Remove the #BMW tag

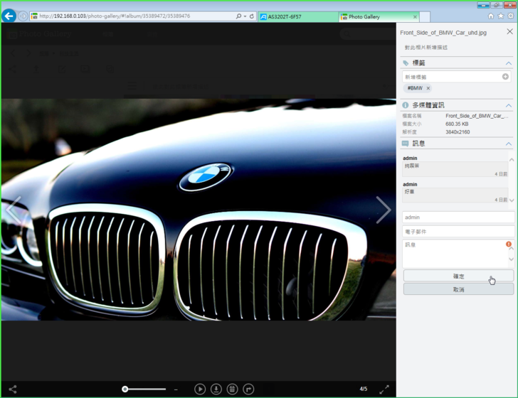(428, 88)
